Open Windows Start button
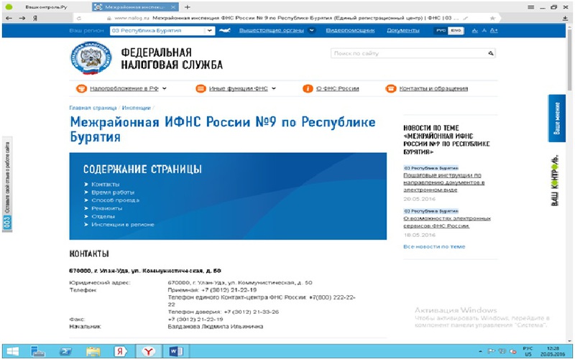575x359 pixels. point(12,352)
